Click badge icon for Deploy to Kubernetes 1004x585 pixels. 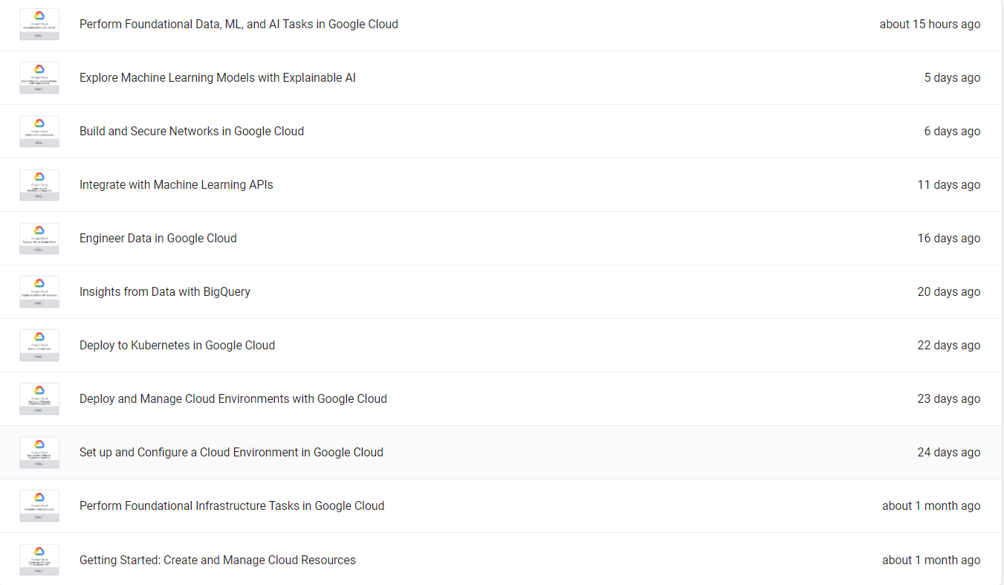pyautogui.click(x=39, y=346)
